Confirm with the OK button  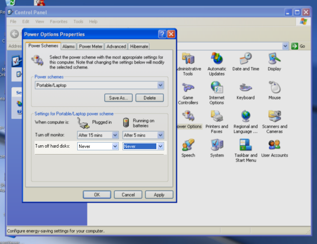pos(97,195)
